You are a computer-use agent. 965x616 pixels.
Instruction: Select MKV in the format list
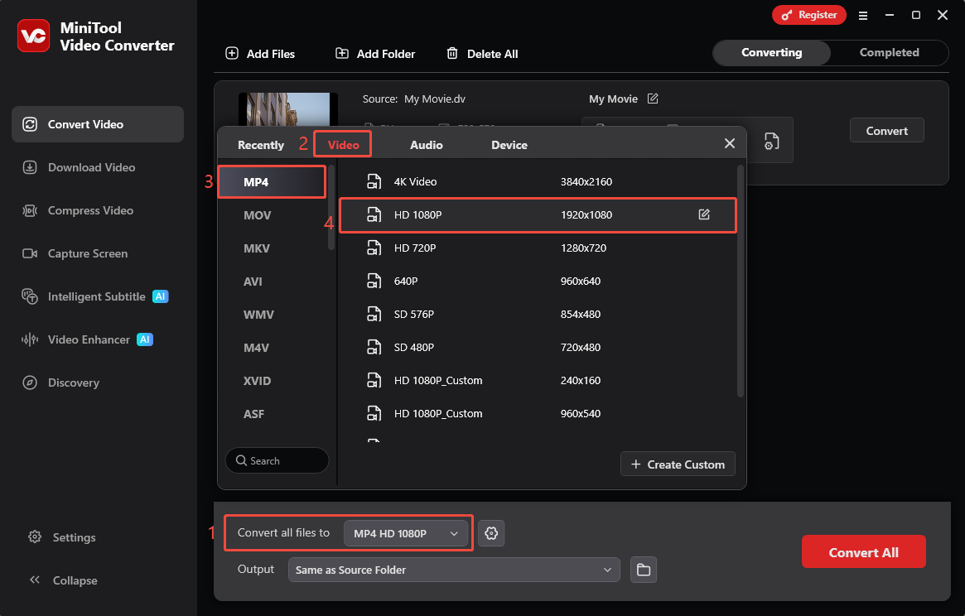pyautogui.click(x=272, y=248)
